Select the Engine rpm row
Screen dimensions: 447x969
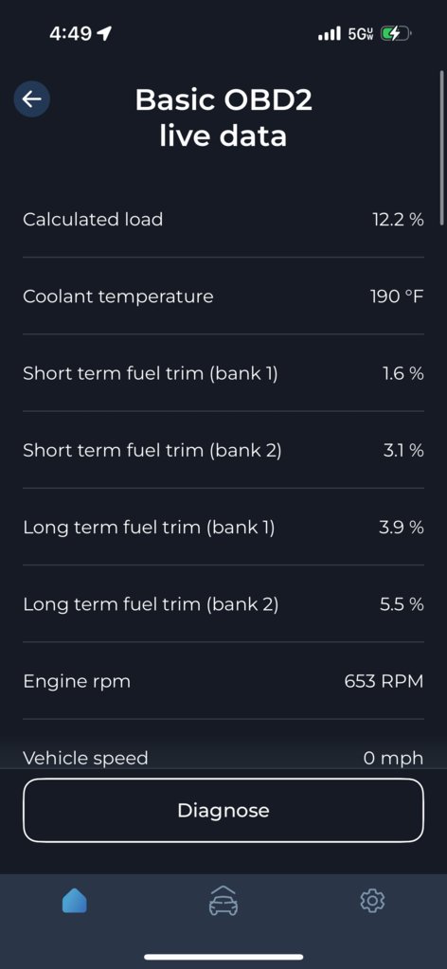223,681
